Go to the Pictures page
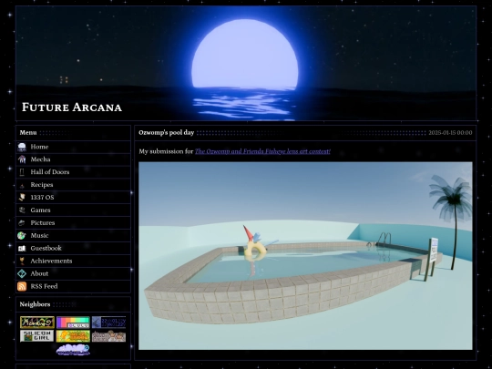The height and width of the screenshot is (369, 492). (x=43, y=223)
